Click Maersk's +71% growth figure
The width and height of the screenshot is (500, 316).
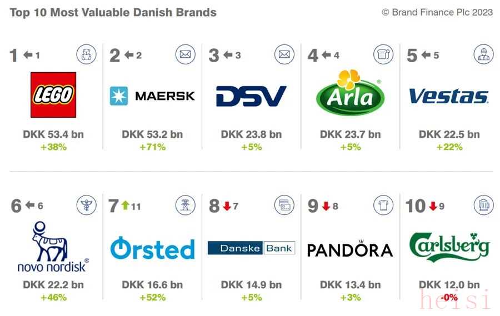tap(152, 147)
